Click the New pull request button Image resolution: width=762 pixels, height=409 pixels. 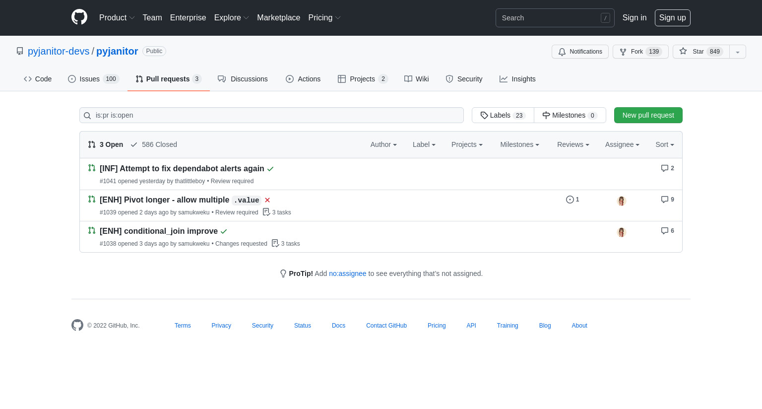[648, 115]
